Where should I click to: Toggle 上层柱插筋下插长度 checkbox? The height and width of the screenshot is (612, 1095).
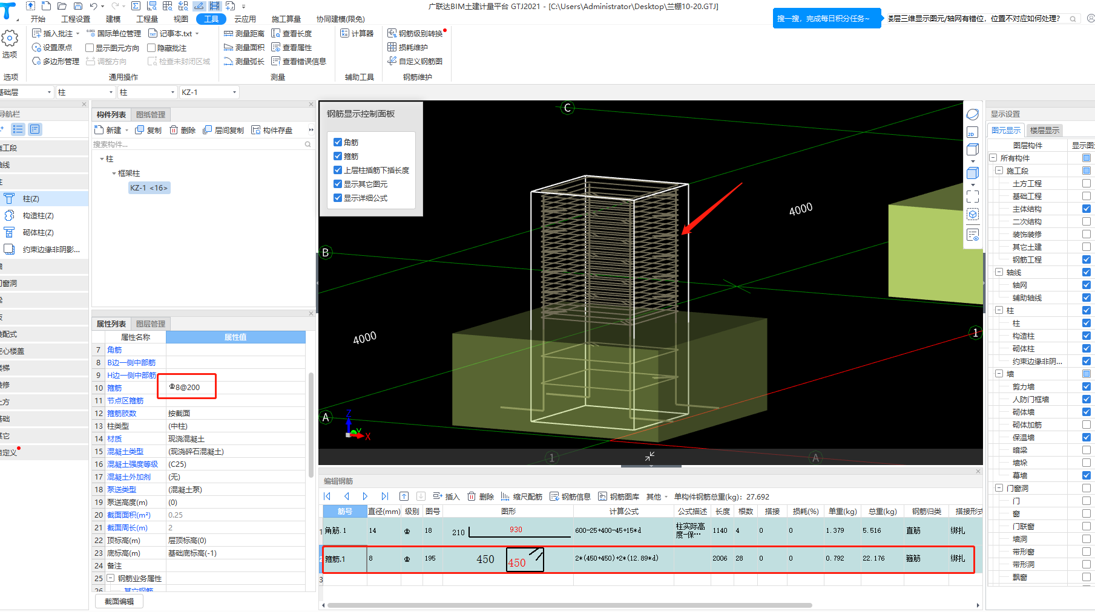click(x=338, y=170)
